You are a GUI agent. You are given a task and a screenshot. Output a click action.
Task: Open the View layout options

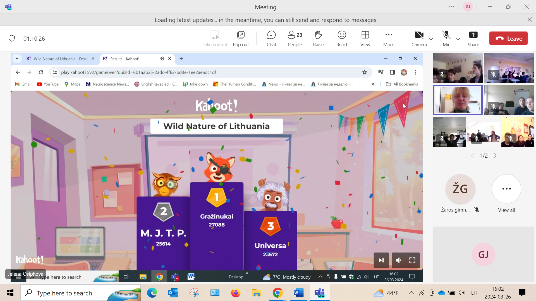pyautogui.click(x=365, y=38)
